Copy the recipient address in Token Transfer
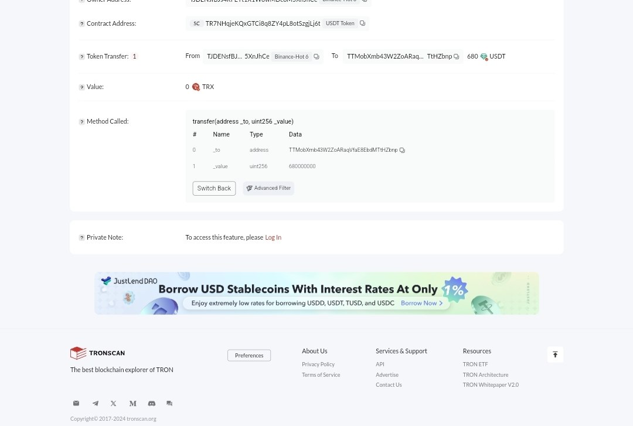Image resolution: width=633 pixels, height=426 pixels. pyautogui.click(x=457, y=57)
